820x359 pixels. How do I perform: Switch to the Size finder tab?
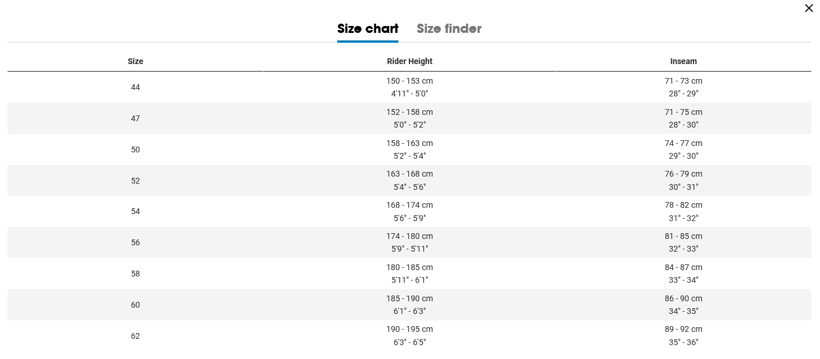(449, 29)
